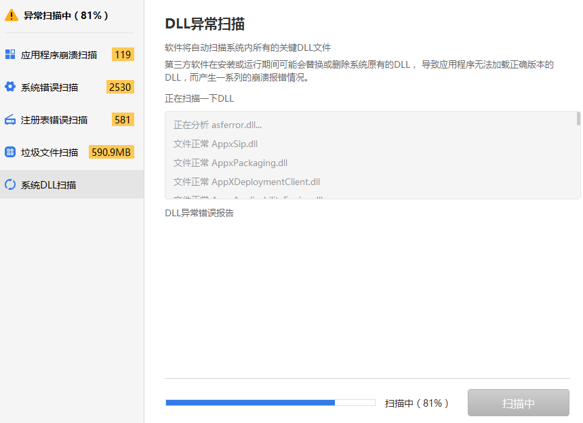This screenshot has width=583, height=423.
Task: Click the 文件正常 AppxSip.dll log entry
Action: point(212,145)
